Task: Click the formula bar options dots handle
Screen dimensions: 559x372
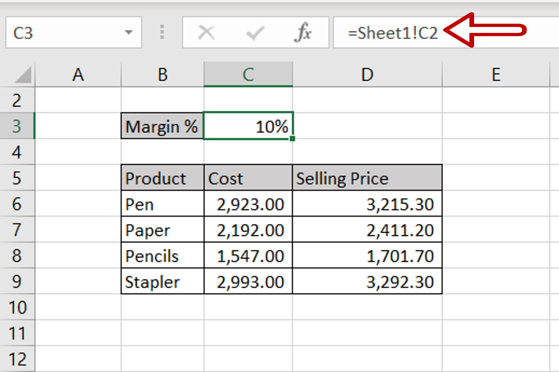Action: [162, 32]
